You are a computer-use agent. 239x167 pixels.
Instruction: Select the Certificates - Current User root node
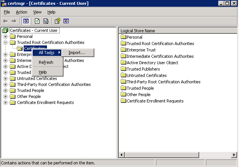point(34,30)
